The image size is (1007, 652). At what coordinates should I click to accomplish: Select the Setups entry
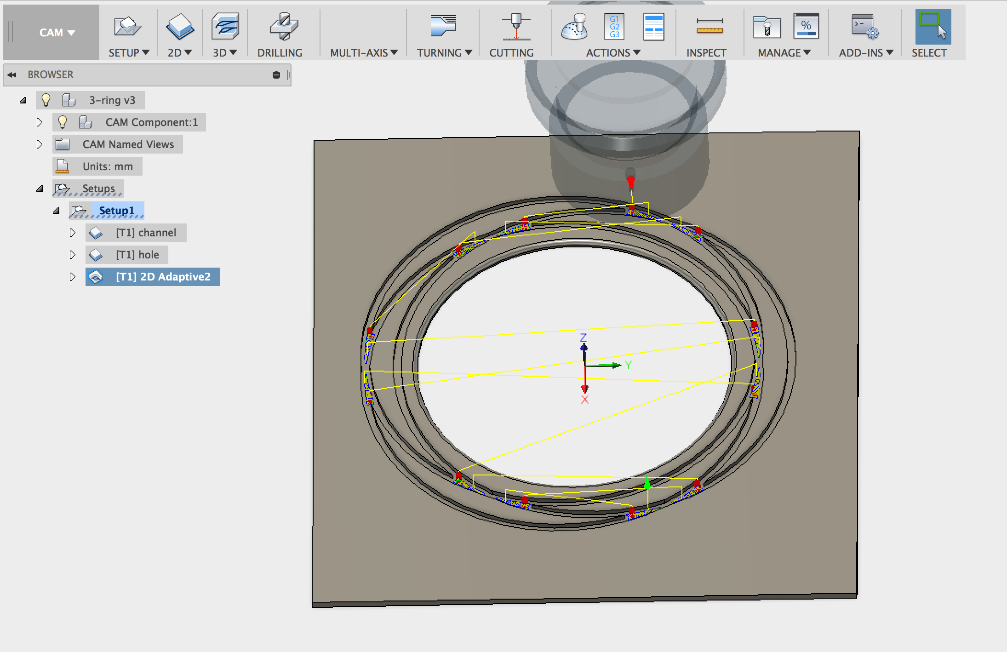pos(98,189)
